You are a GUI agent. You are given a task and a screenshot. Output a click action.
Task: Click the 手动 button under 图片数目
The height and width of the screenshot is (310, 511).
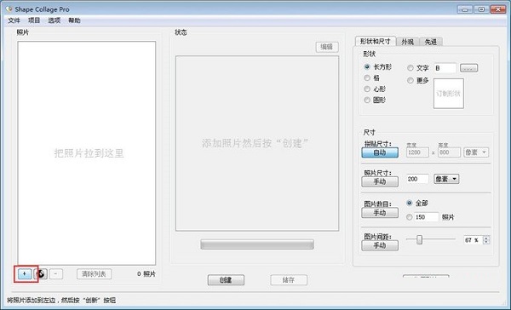point(380,213)
